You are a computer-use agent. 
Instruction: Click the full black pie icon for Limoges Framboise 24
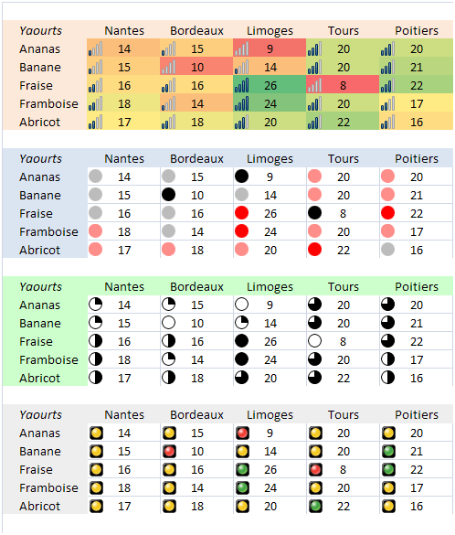241,359
